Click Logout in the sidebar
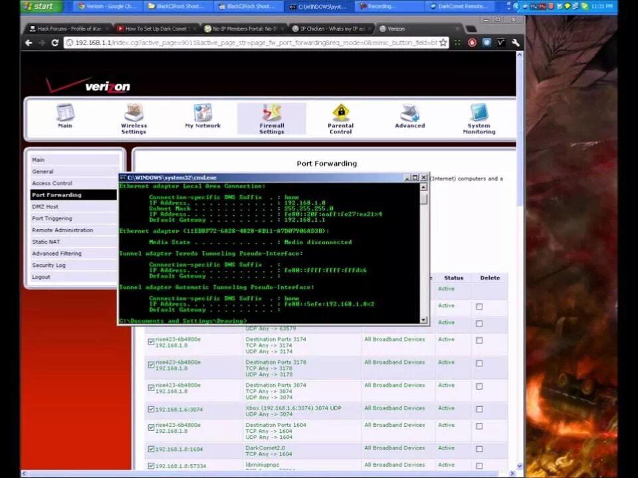 74,277
